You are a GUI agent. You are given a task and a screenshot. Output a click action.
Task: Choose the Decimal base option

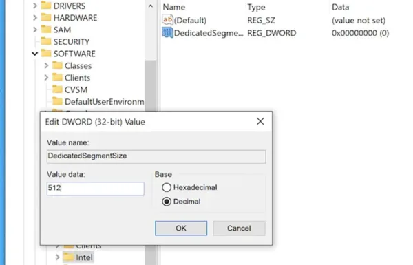pyautogui.click(x=167, y=202)
